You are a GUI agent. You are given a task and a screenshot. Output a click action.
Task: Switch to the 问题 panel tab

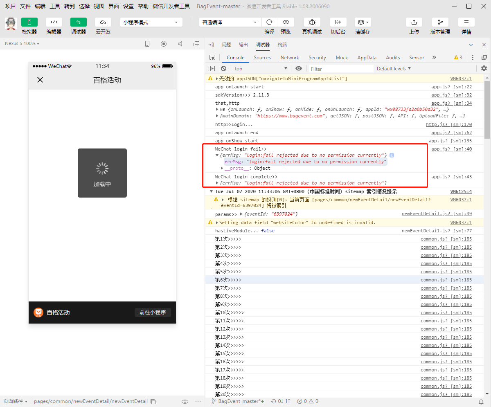point(226,45)
